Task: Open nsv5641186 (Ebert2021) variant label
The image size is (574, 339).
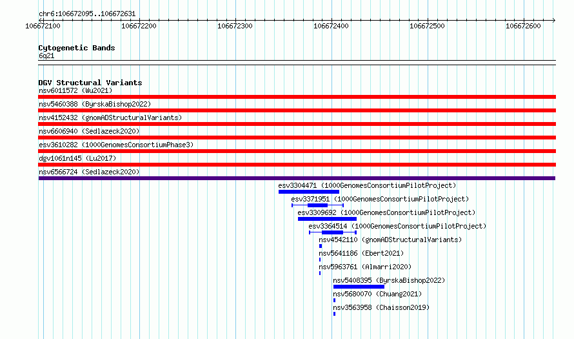Action: point(361,253)
